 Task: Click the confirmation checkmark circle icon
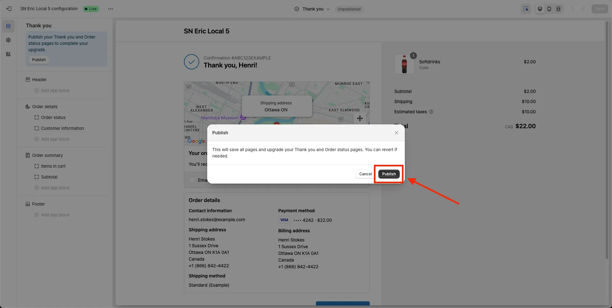(192, 62)
